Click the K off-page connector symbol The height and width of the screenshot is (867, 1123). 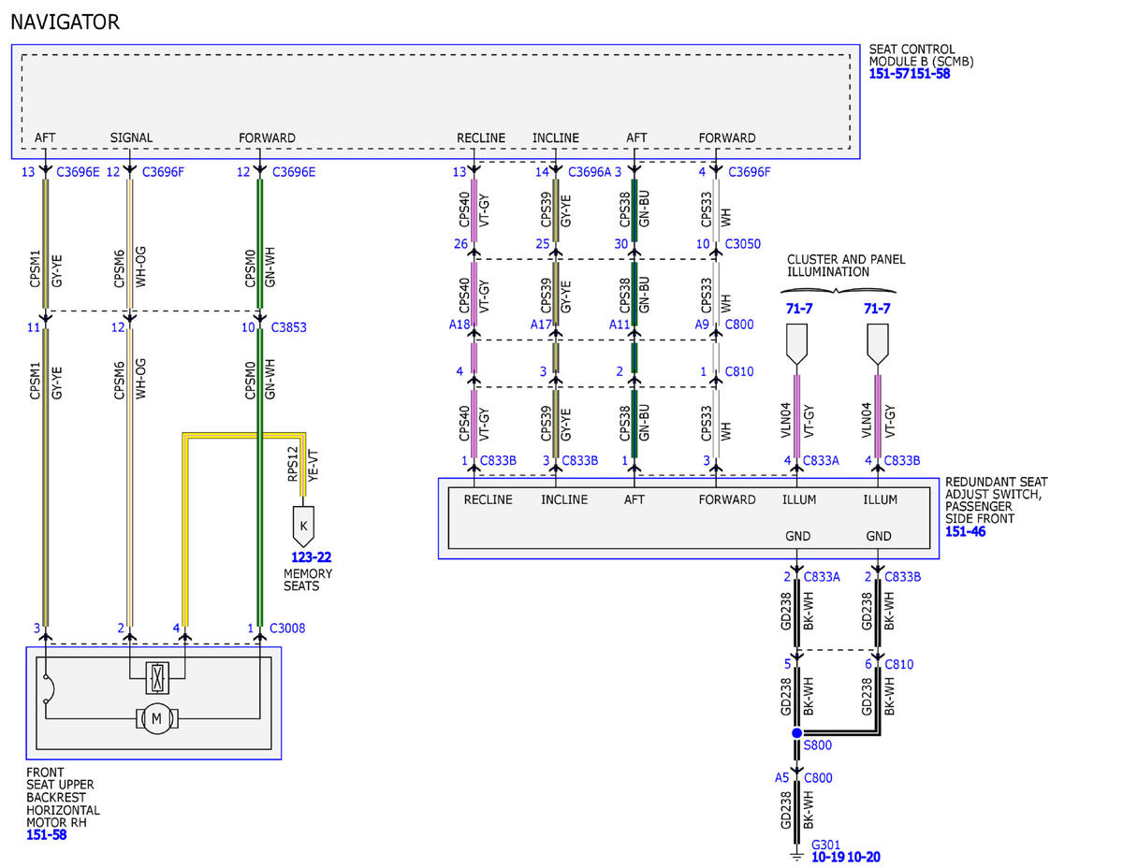pyautogui.click(x=302, y=527)
